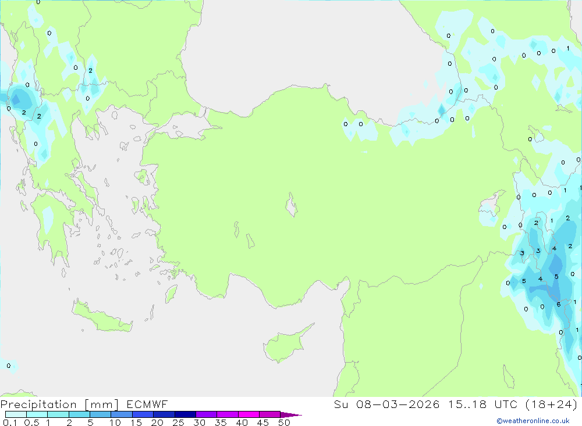This screenshot has height=426, width=582.
Task: Click the 40–45 mm magenta legend swatch
Action: (x=249, y=414)
